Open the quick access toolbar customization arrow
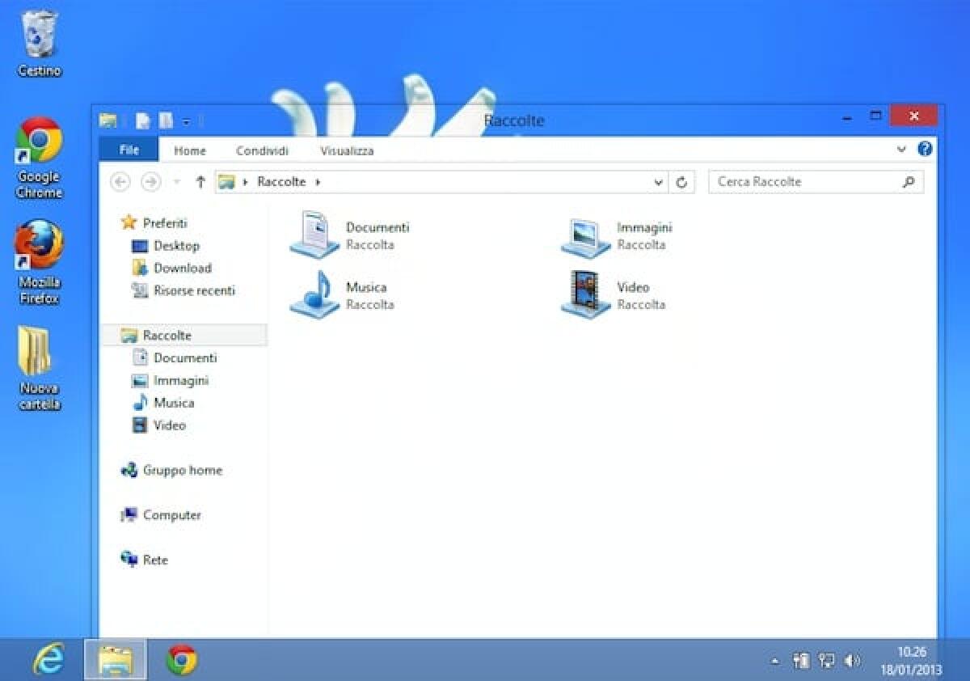This screenshot has height=681, width=970. [x=186, y=121]
